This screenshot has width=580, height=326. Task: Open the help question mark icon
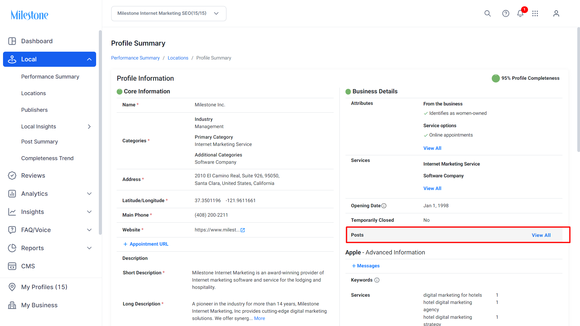tap(506, 14)
